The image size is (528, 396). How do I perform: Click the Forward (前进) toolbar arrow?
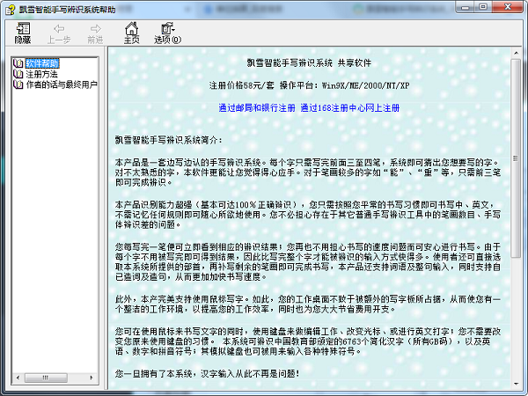click(x=95, y=33)
